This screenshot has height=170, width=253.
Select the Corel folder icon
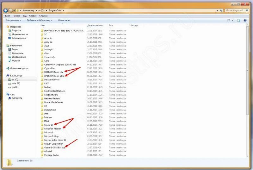[x=42, y=61]
